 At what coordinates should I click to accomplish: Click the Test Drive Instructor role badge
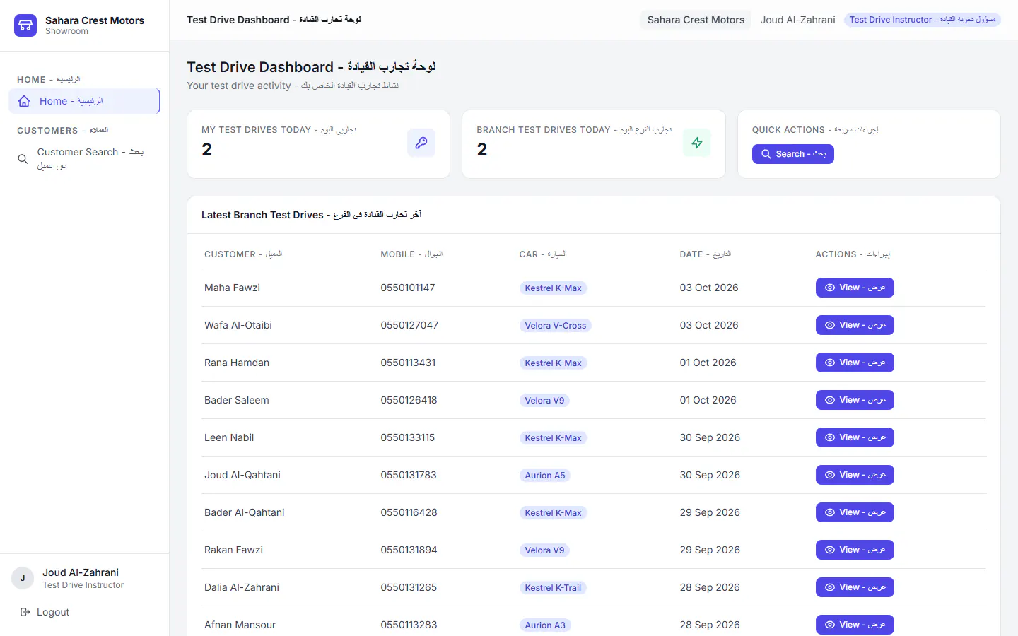[923, 20]
